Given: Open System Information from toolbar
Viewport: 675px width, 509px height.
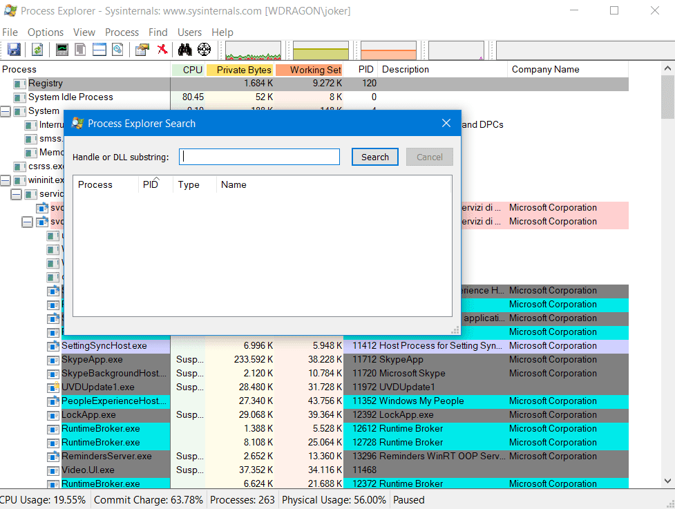Looking at the screenshot, I should (62, 50).
